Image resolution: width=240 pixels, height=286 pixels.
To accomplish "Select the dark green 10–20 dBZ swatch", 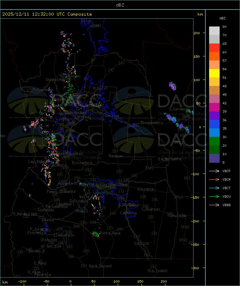I will pyautogui.click(x=214, y=149).
